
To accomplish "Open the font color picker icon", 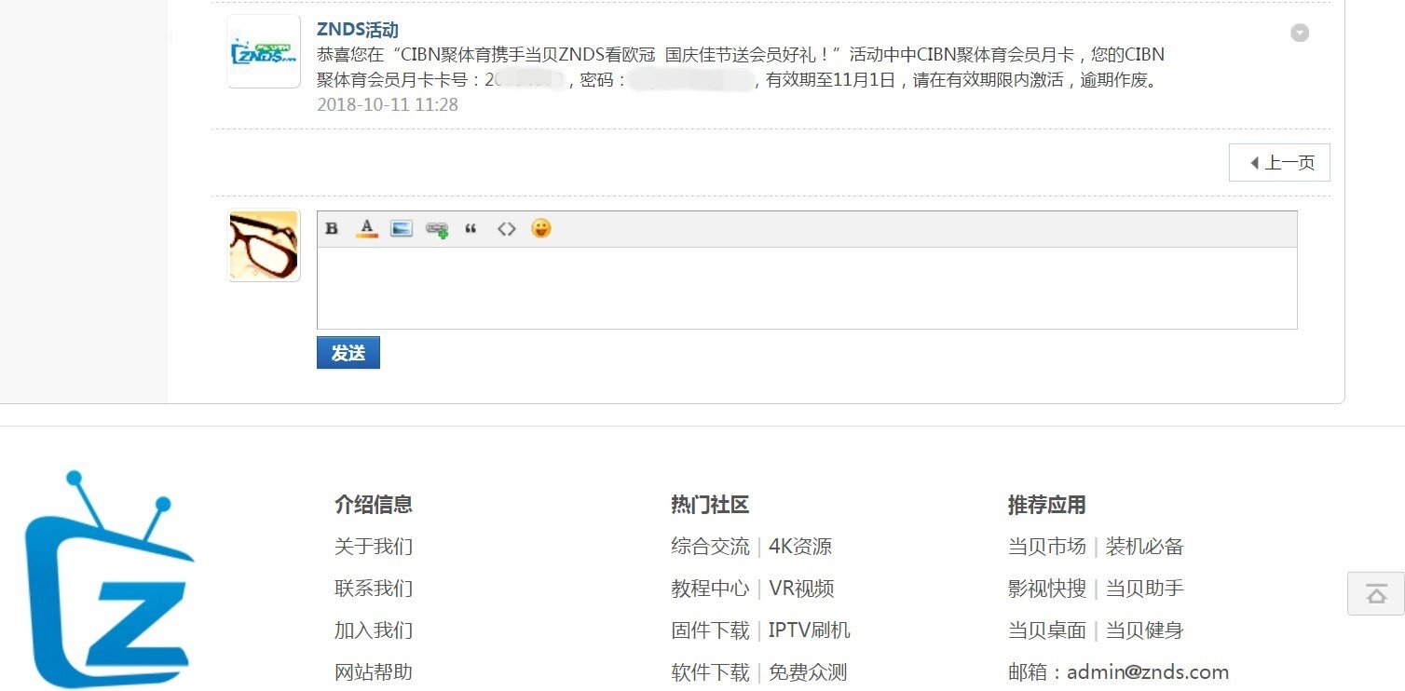I will [367, 229].
